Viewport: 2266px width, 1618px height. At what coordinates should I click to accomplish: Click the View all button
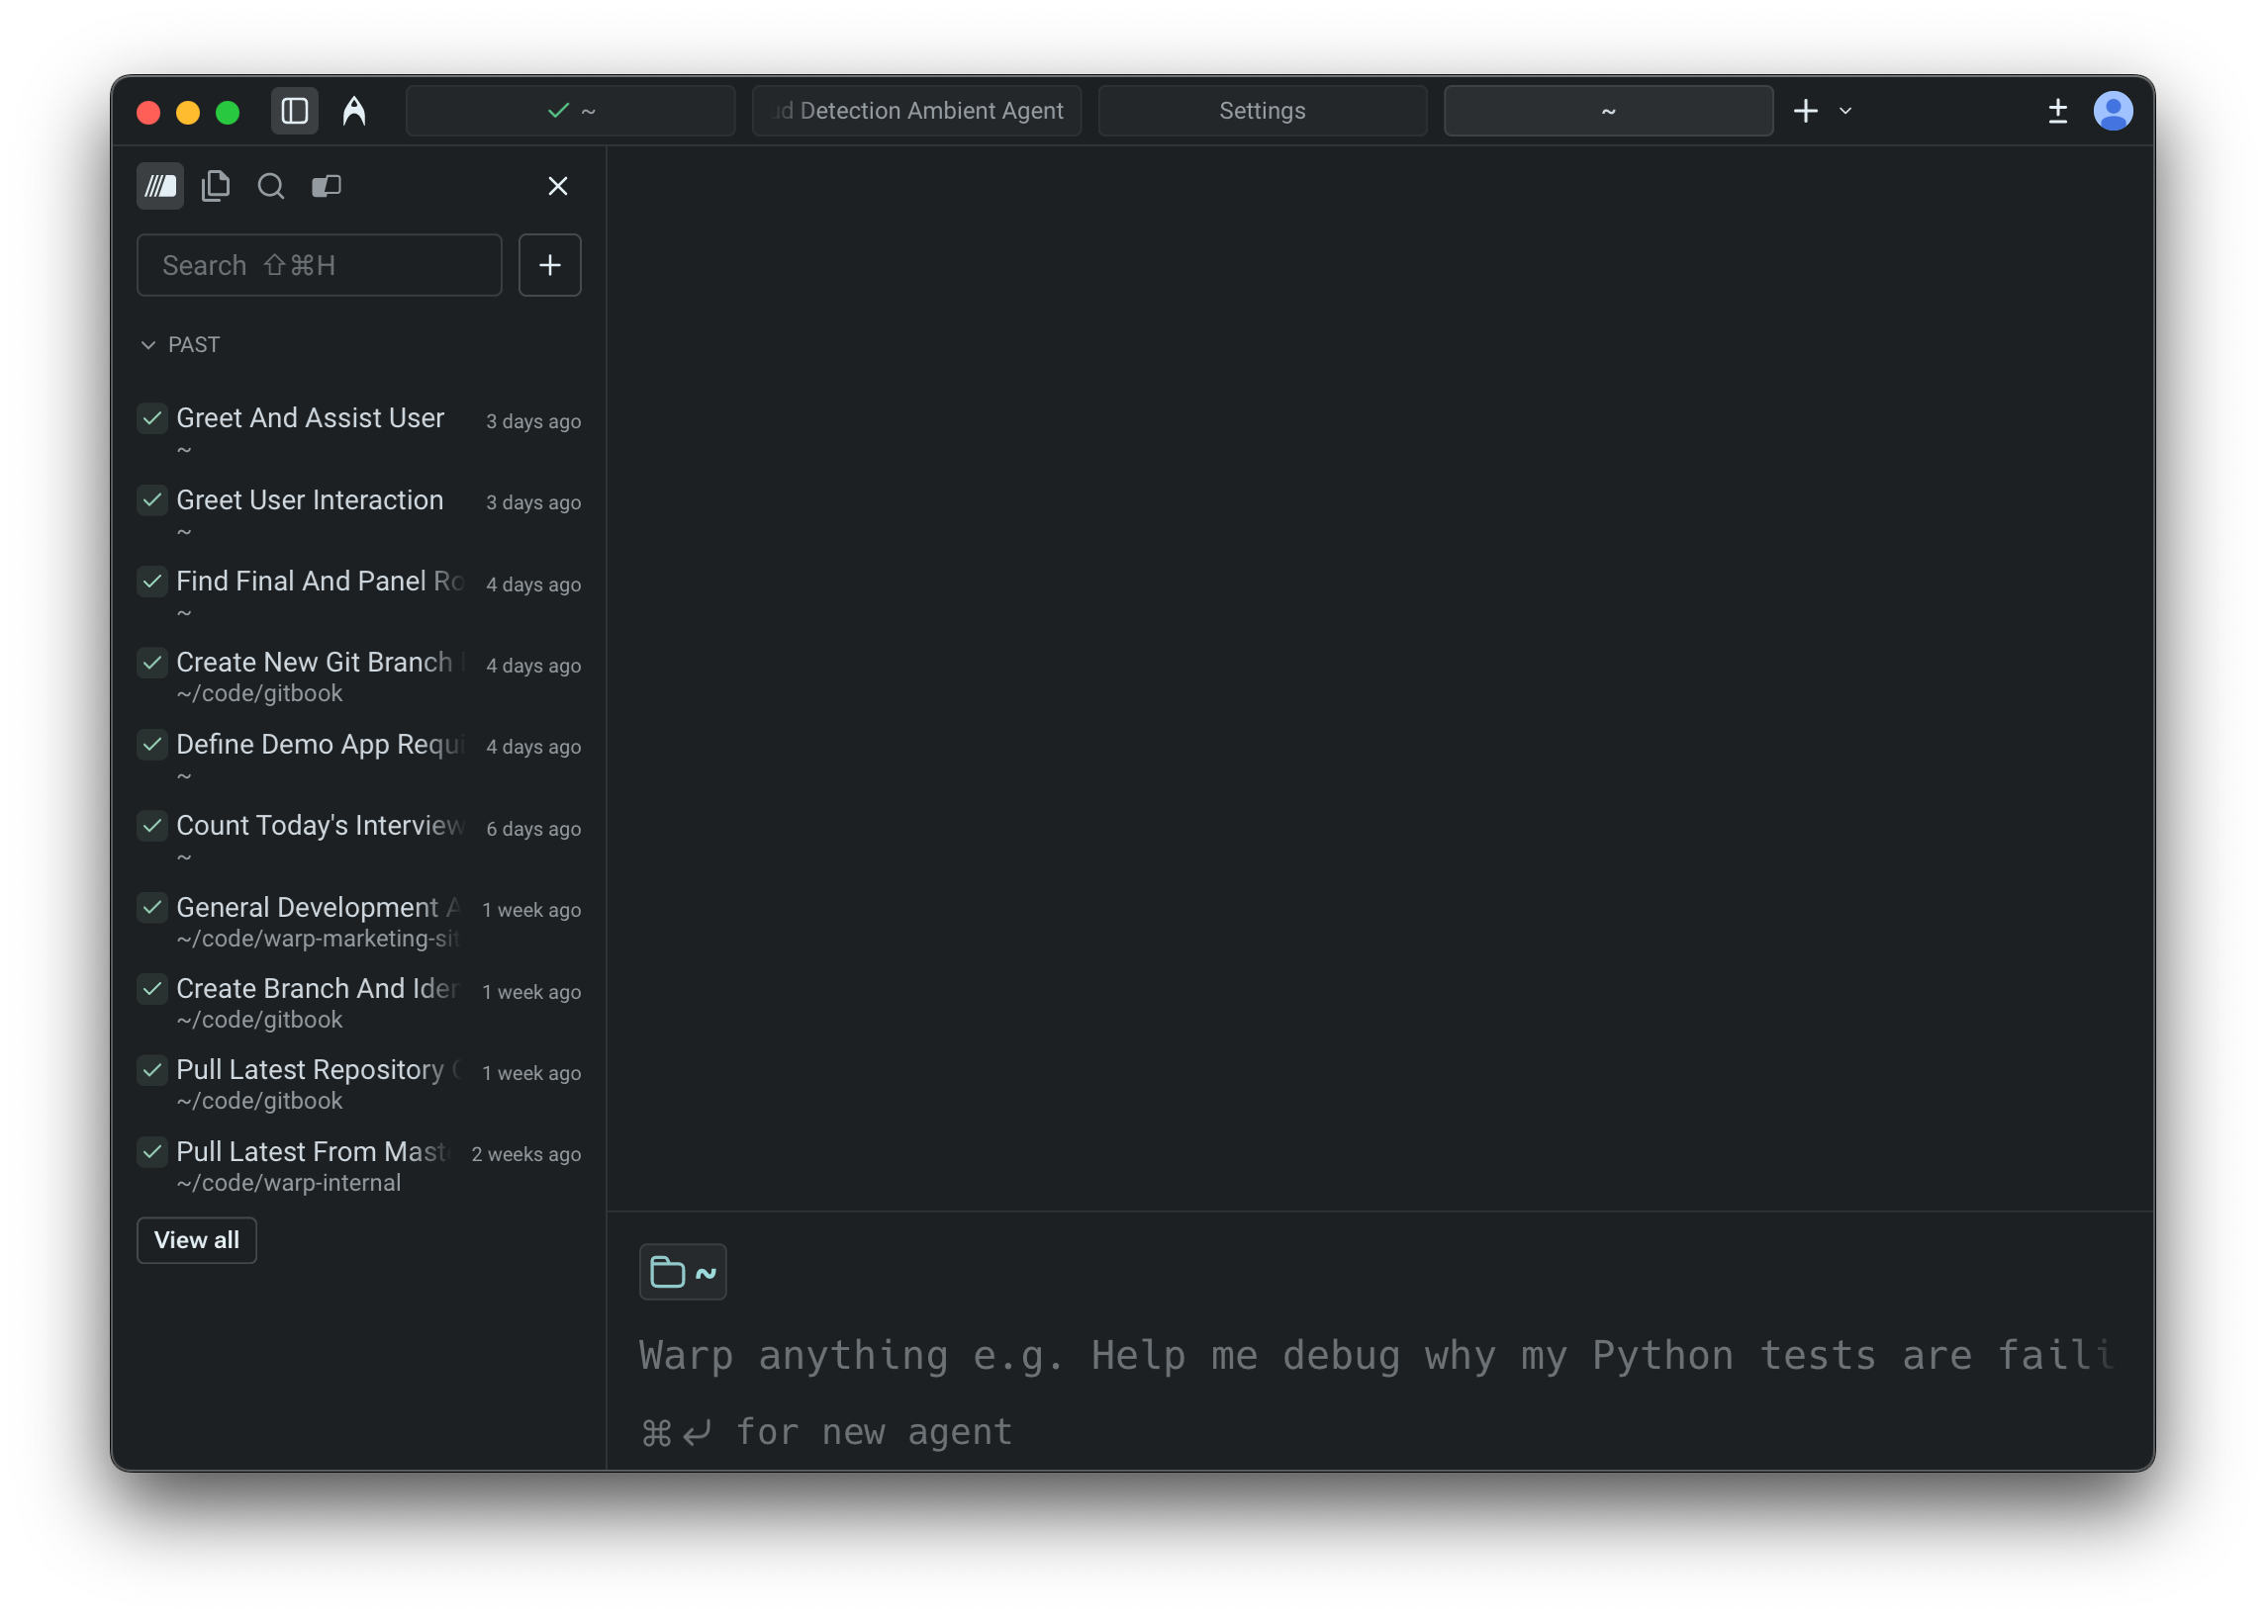point(196,1240)
